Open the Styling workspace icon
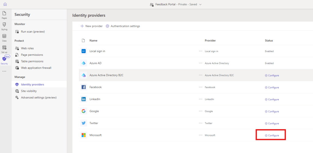This screenshot has height=153, width=313. (4, 26)
